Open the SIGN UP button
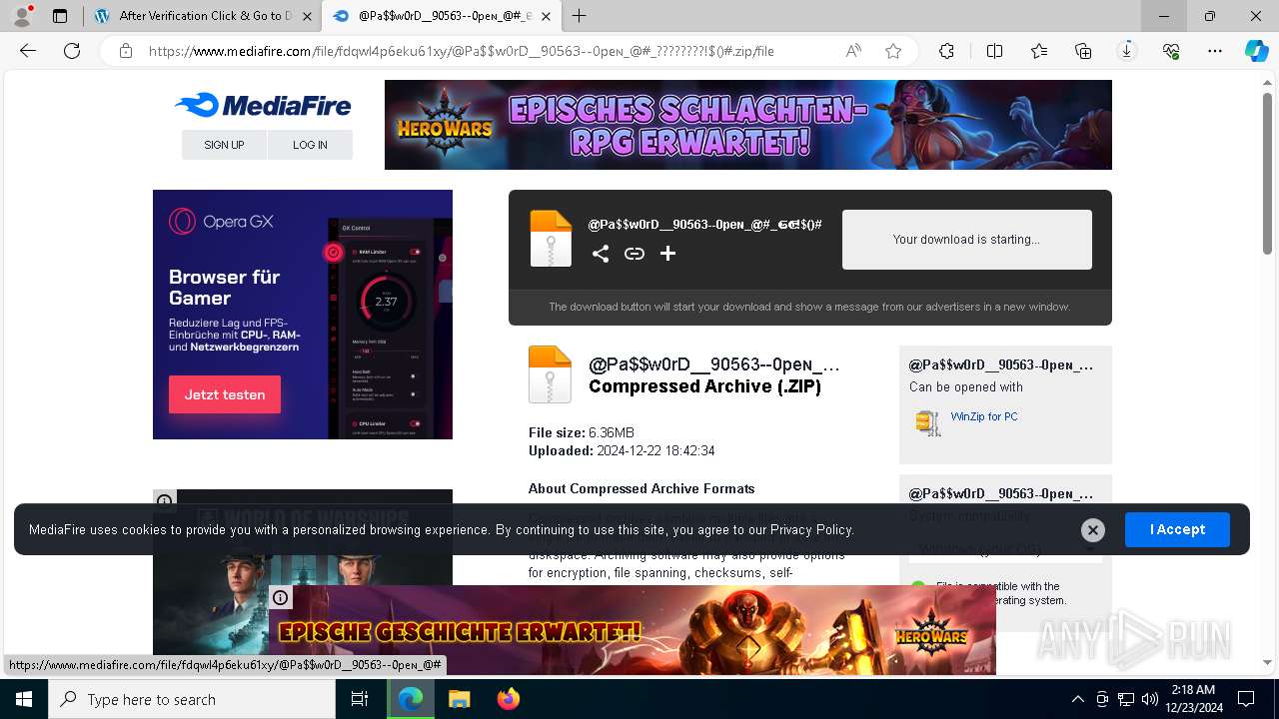Screen dimensions: 1279x719 coord(224,145)
